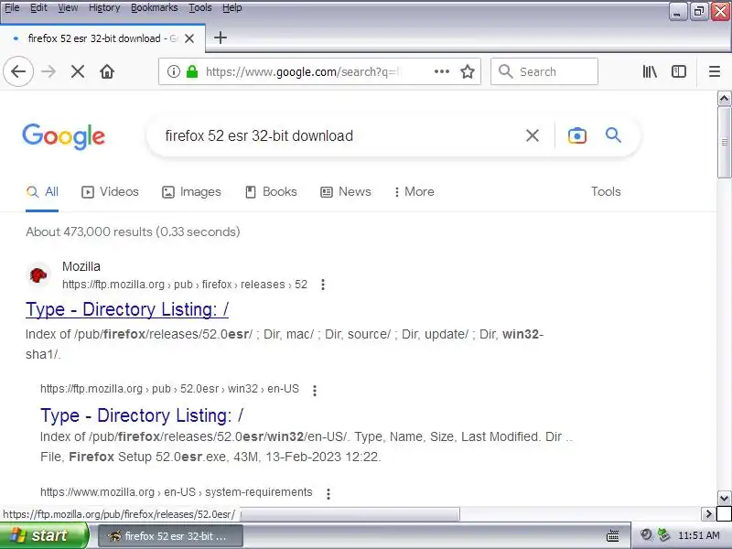Viewport: 732px width, 549px height.
Task: Open the History menu
Action: 104,7
